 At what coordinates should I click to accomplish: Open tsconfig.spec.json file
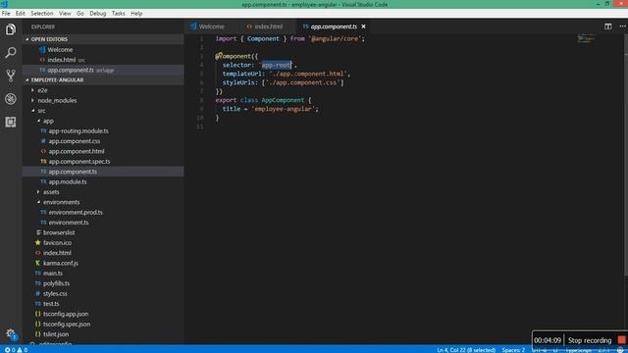pyautogui.click(x=103, y=325)
